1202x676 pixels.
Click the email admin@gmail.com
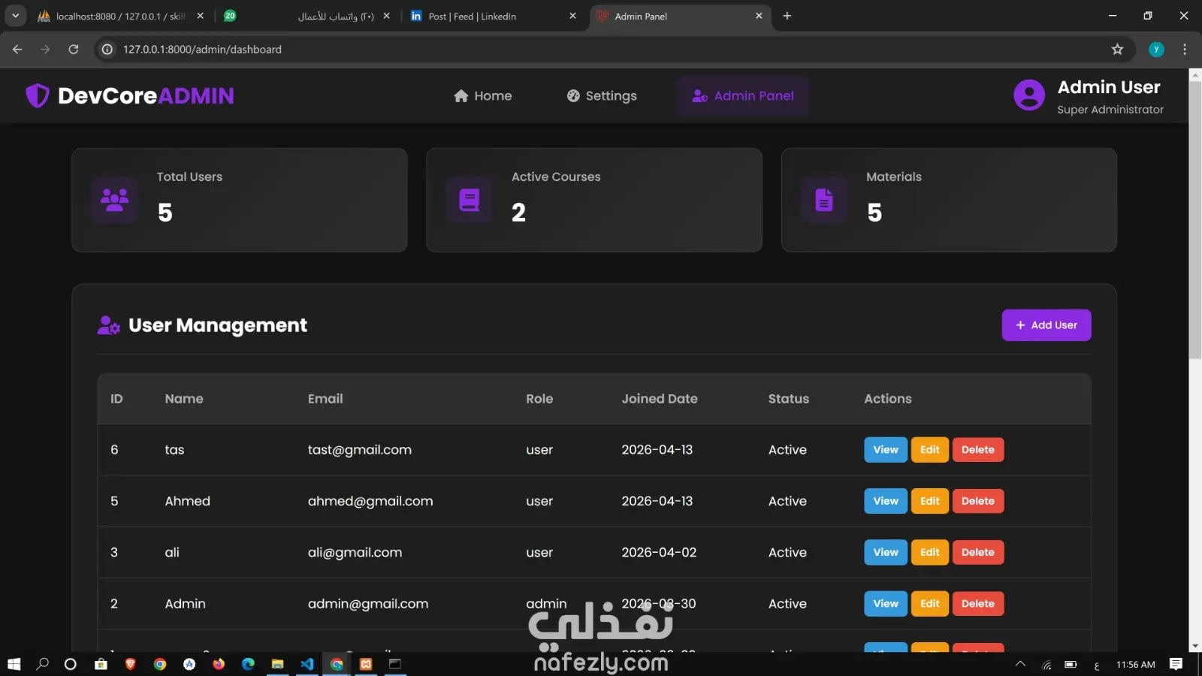pyautogui.click(x=368, y=603)
